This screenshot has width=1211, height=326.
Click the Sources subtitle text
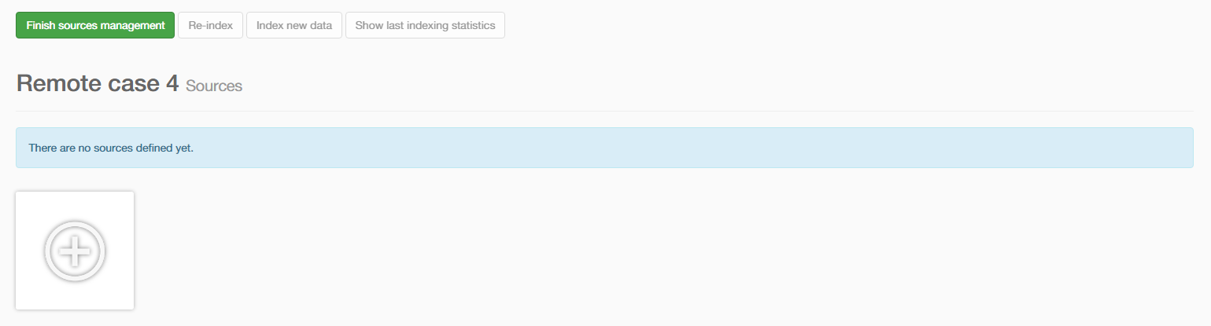[x=214, y=86]
